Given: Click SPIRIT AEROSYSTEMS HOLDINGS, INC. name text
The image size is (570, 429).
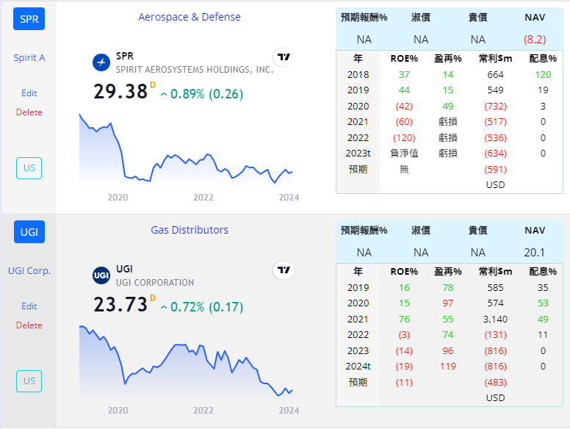Looking at the screenshot, I should coord(195,70).
